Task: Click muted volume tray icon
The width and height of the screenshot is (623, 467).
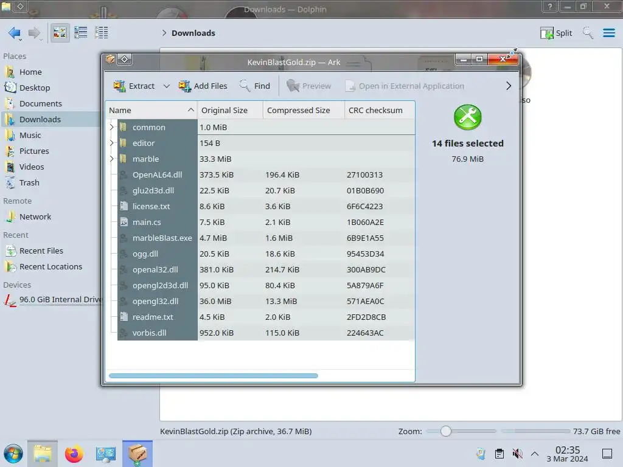Action: click(517, 454)
